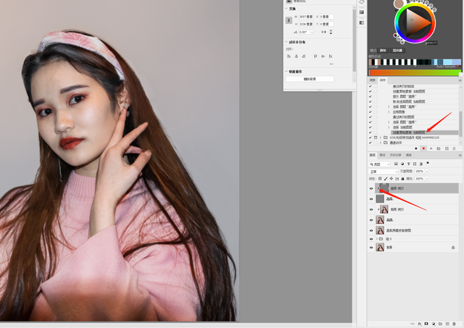Screen dimensions: 464x328
Task: Toggle the checkmark for the 应用图像 step
Action: pyautogui.click(x=370, y=112)
